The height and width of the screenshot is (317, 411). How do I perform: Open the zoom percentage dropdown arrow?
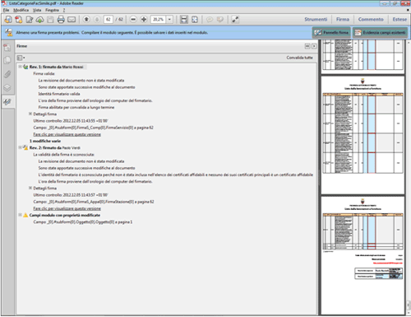click(x=169, y=20)
